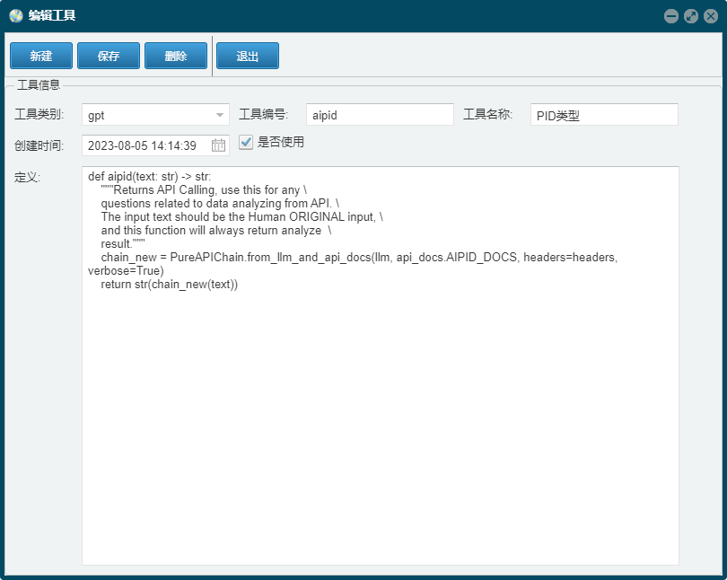
Task: Focus the 工具名称 field containing PID类型
Action: pos(604,115)
